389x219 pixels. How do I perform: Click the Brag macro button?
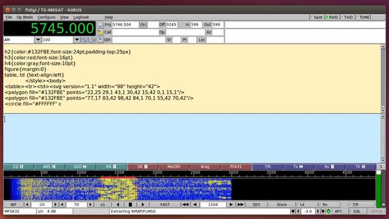coord(205,167)
